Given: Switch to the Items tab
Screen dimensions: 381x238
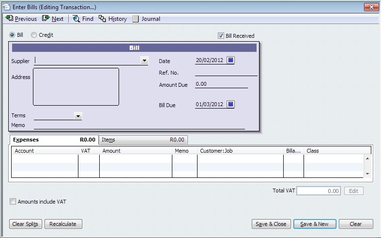Looking at the screenshot, I should pyautogui.click(x=143, y=140).
